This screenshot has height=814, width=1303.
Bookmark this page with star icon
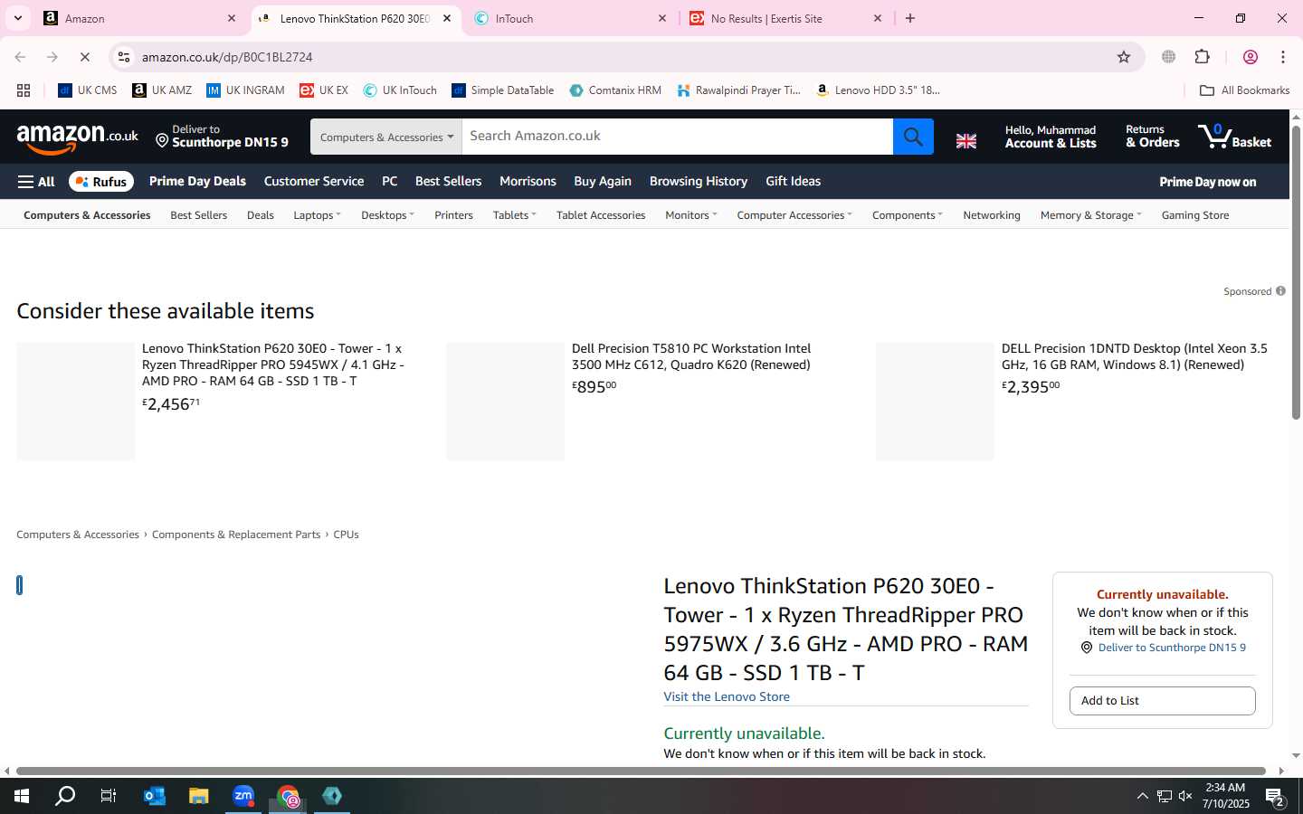[1124, 57]
